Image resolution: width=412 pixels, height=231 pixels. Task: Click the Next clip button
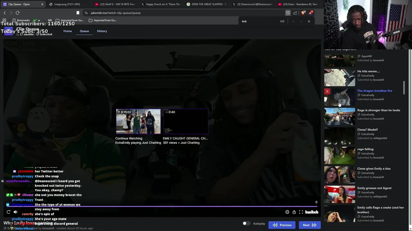click(x=309, y=225)
